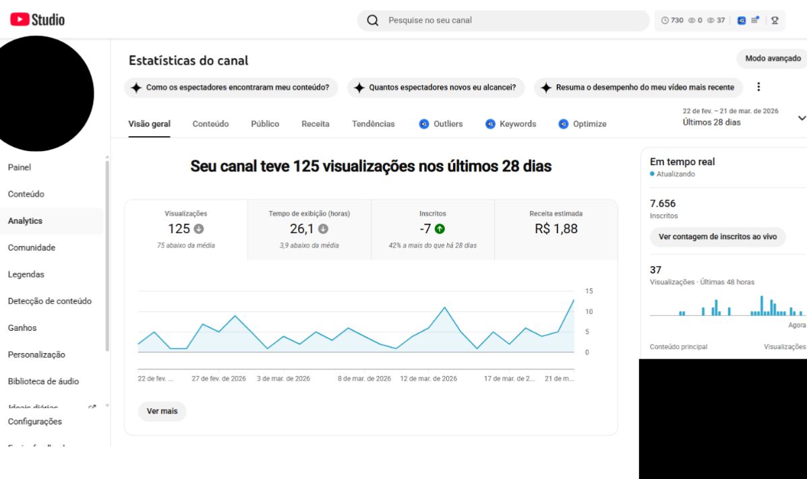Screen dimensions: 807x479
Task: Click the '27 de fev. de 2026' axis label
Action: [x=218, y=379]
